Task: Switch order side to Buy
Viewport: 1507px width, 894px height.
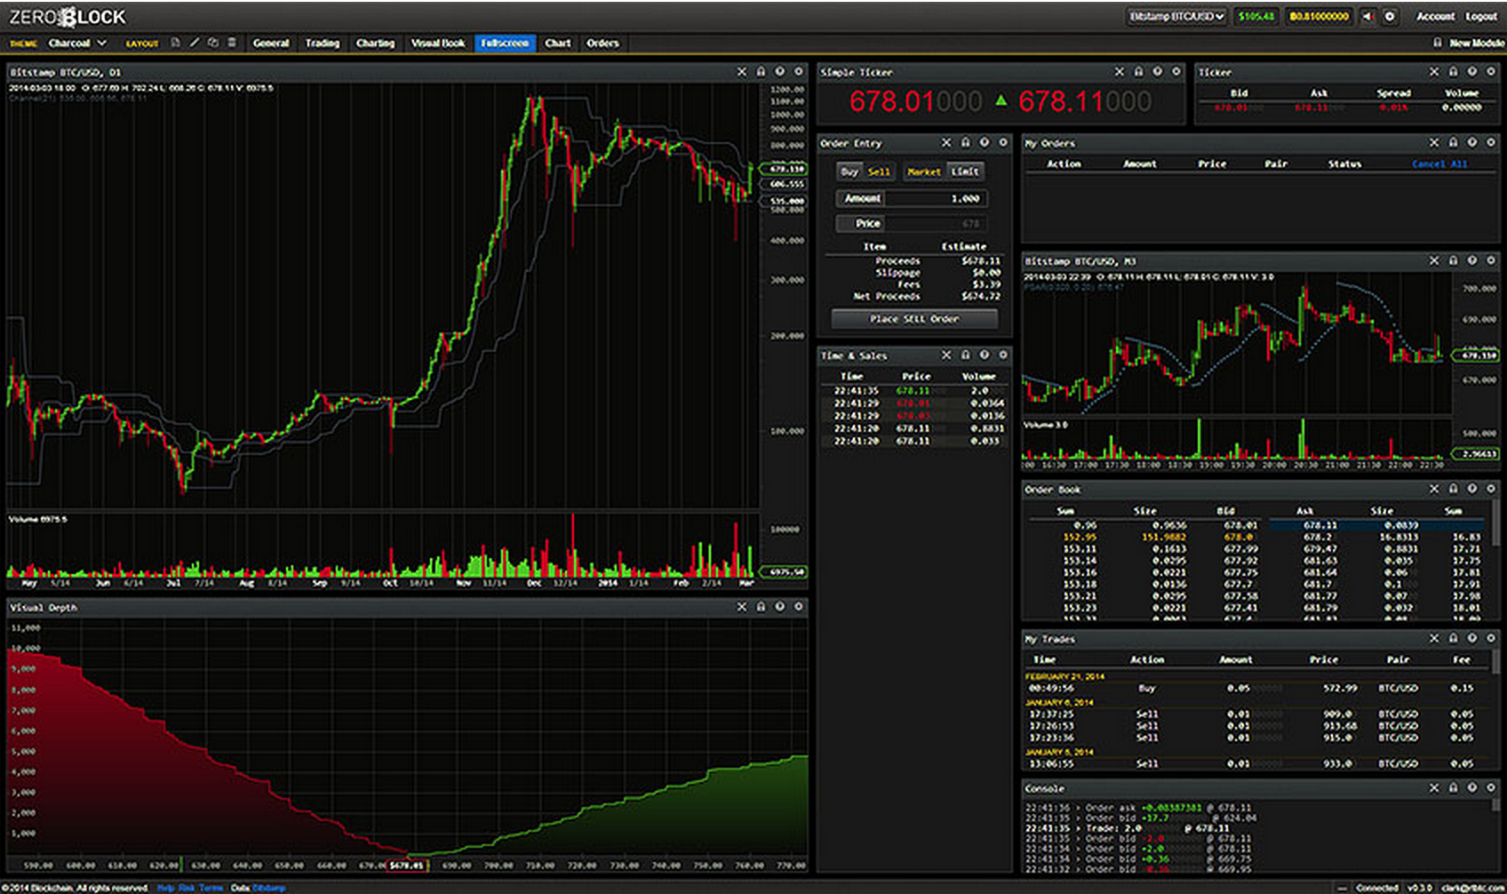Action: (x=849, y=172)
